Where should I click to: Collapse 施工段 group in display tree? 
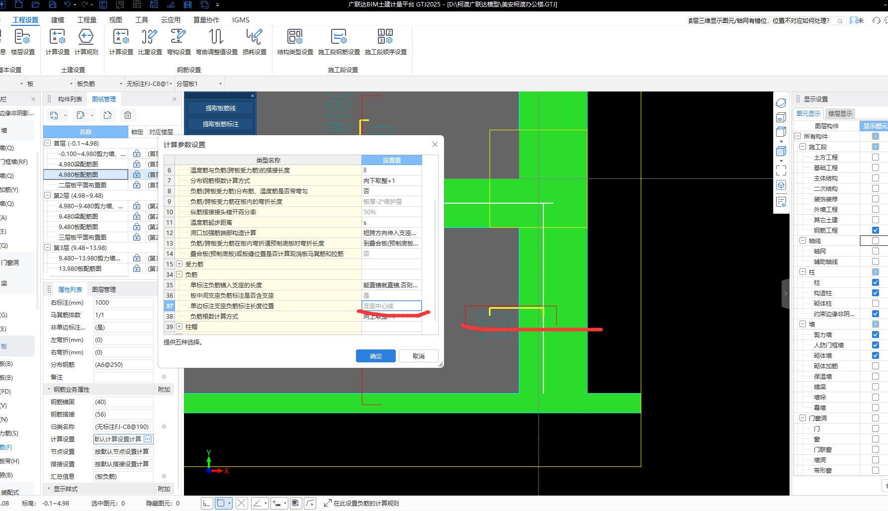click(802, 147)
